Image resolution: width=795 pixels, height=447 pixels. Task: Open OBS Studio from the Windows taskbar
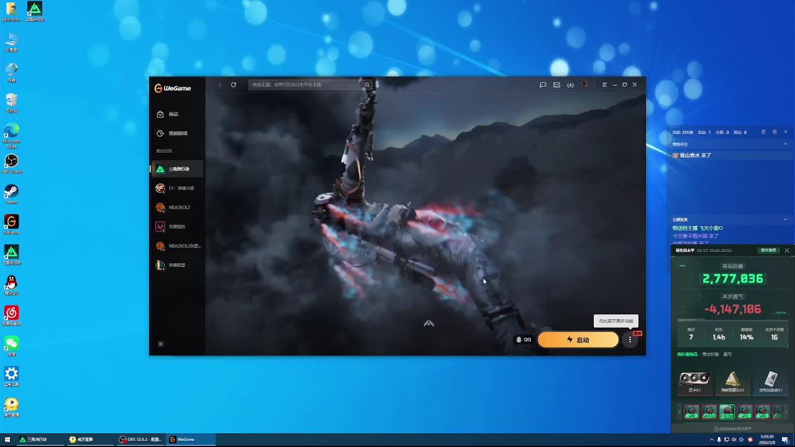141,440
